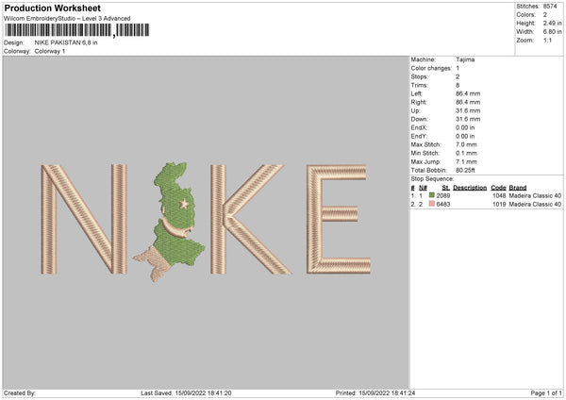Click the Min Stitch value 0.1 mm
Screen dimensions: 566x400
(466, 153)
